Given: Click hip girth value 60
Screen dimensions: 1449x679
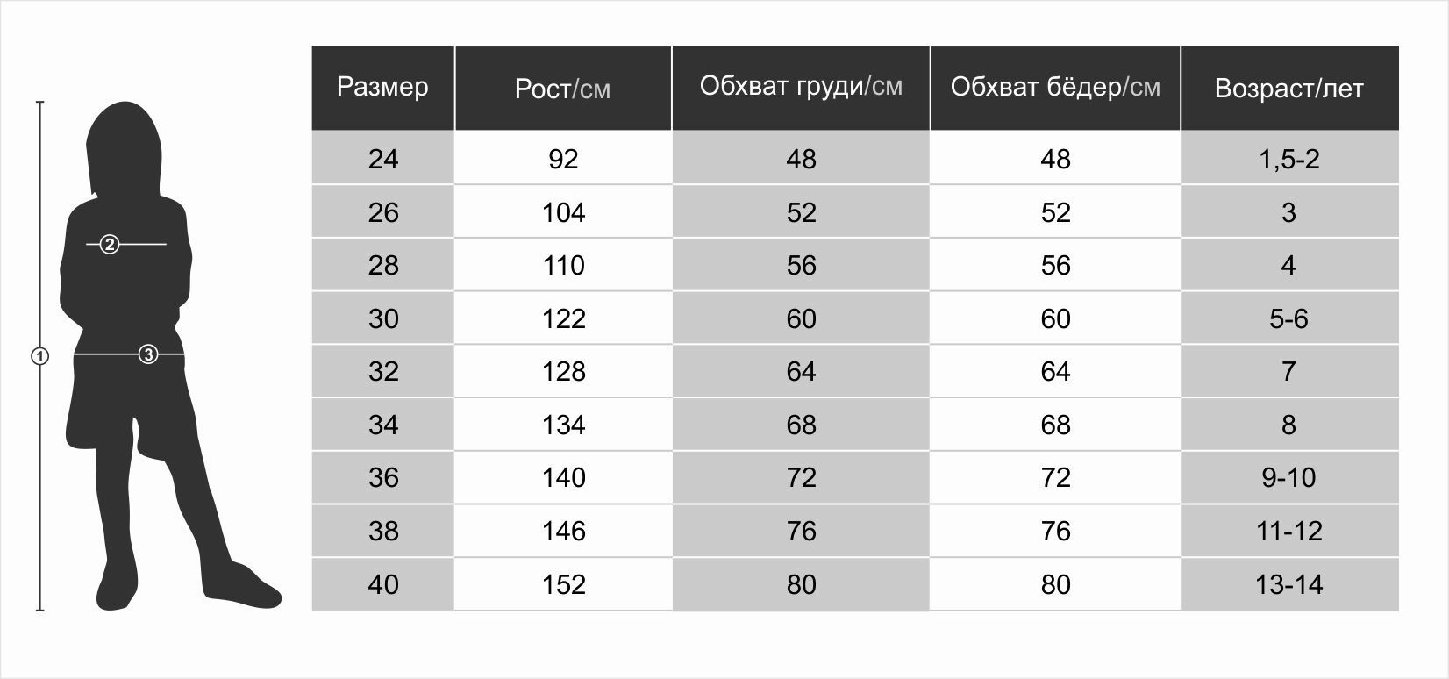Looking at the screenshot, I should pyautogui.click(x=1055, y=318).
